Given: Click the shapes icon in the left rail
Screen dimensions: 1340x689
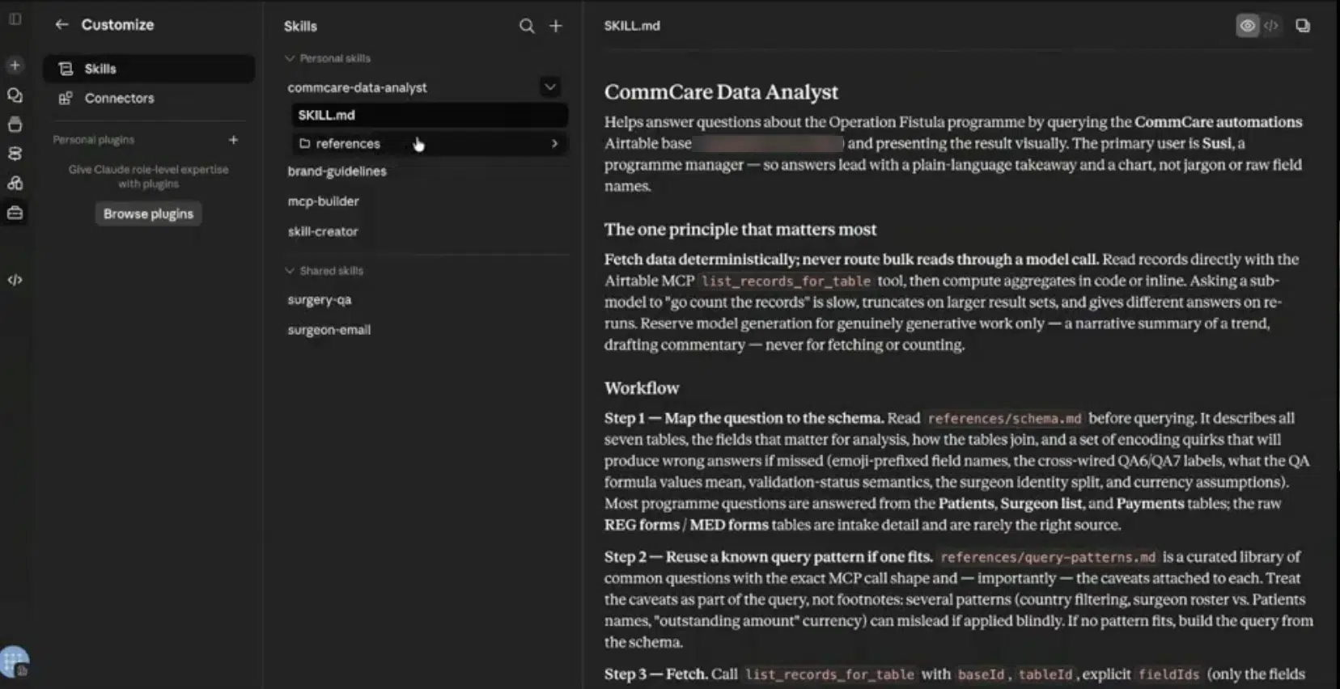Looking at the screenshot, I should pyautogui.click(x=15, y=184).
